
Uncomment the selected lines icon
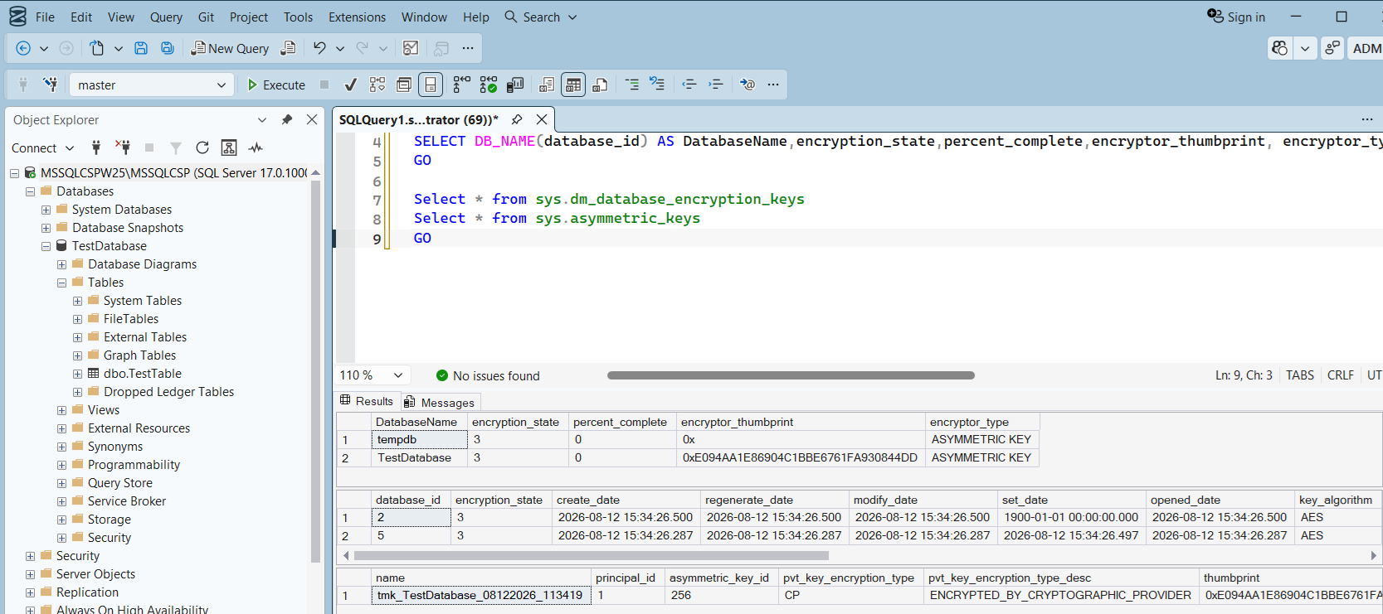[657, 85]
